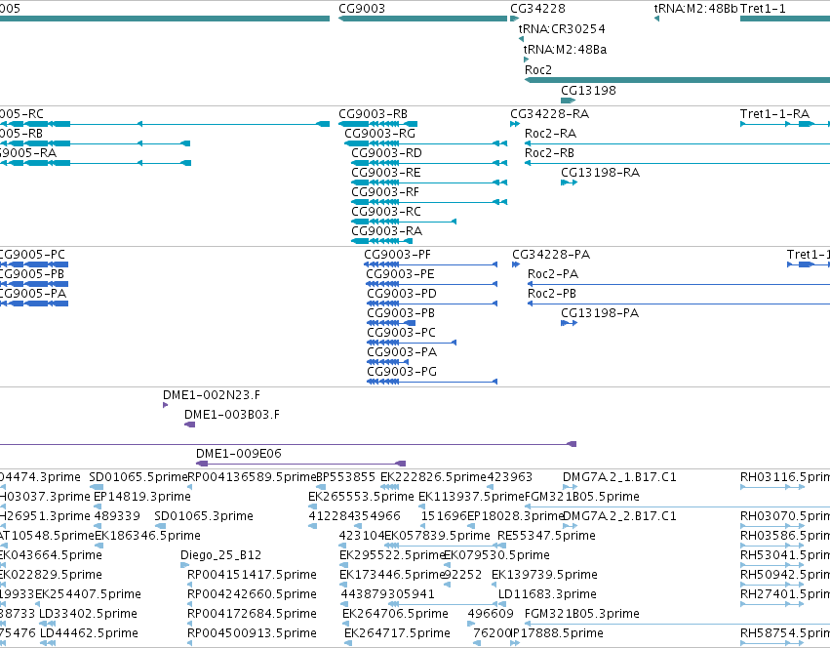Select cDNA DME1-002N23.F label
830x648 pixels.
(x=212, y=395)
